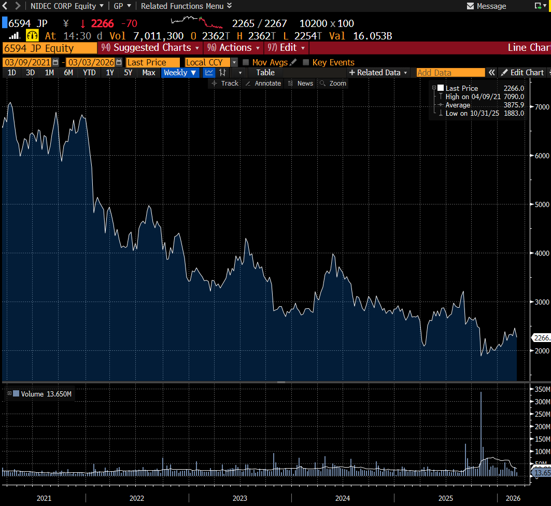Click the white Last Price color swatch

pyautogui.click(x=440, y=88)
